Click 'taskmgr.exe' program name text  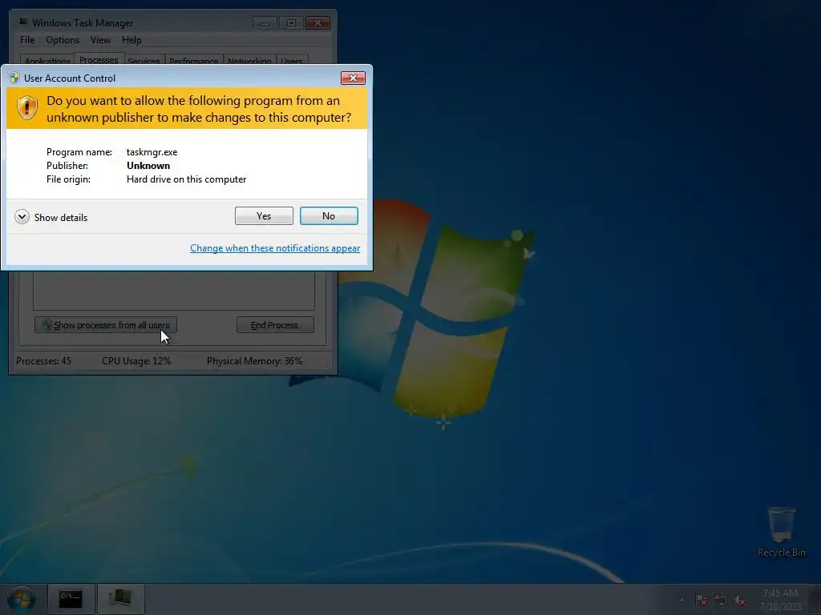[152, 152]
